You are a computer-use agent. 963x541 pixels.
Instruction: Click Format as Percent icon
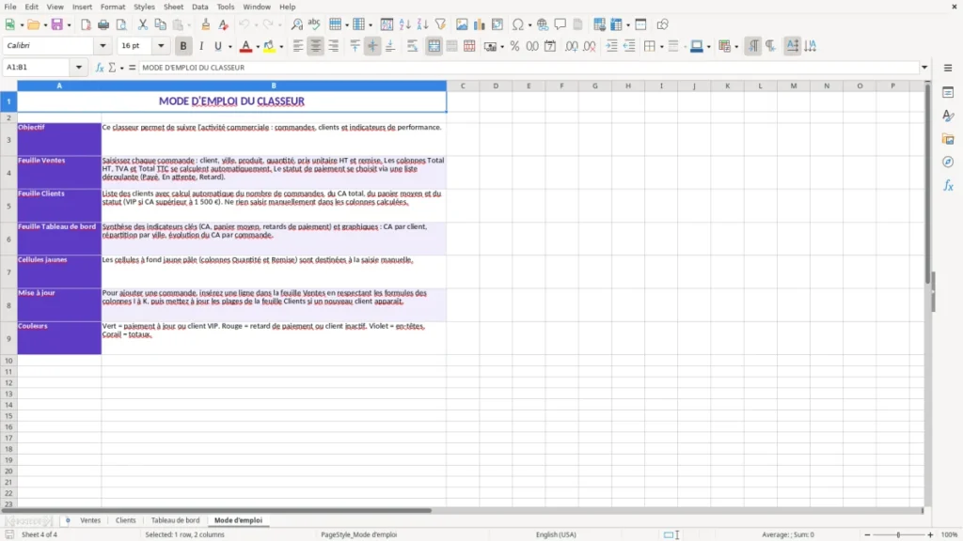514,46
